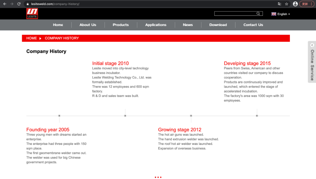Select the 2005 founding year timeline dot
316x179 pixels.
[x=59, y=116]
